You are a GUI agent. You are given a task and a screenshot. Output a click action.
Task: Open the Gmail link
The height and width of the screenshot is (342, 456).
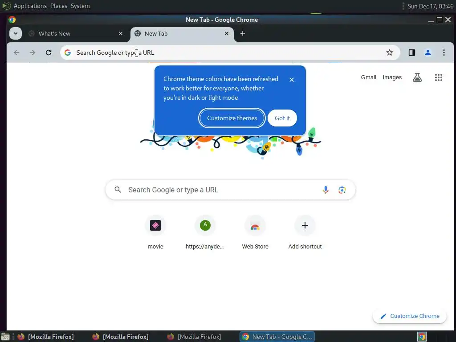(x=368, y=77)
